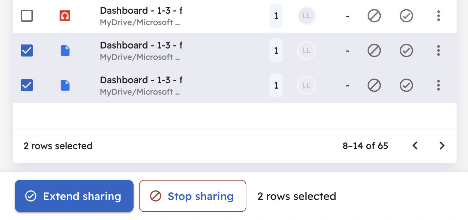Click the Stop sharing button
The height and width of the screenshot is (220, 468).
point(192,196)
